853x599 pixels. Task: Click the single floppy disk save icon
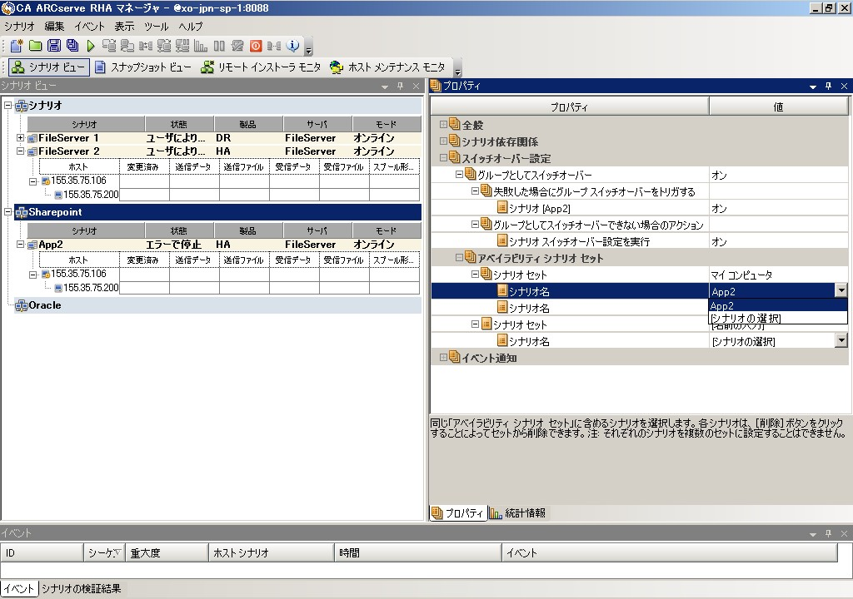tap(54, 46)
